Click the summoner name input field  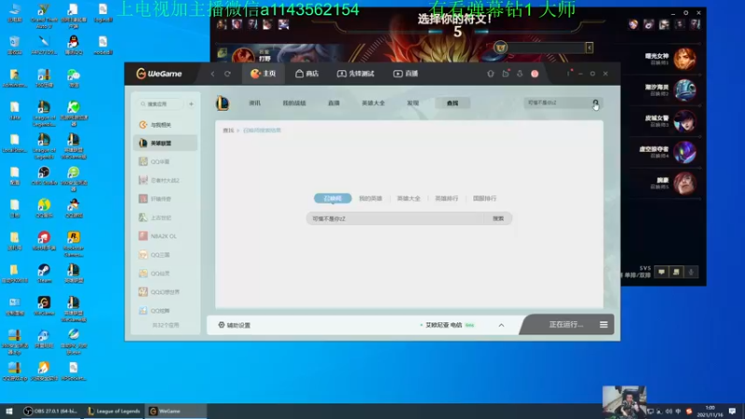pyautogui.click(x=395, y=219)
